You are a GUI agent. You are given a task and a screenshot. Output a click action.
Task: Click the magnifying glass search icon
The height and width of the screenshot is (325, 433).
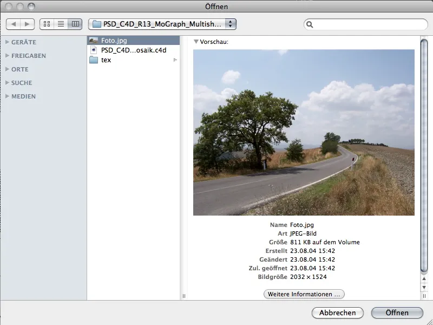pyautogui.click(x=310, y=24)
